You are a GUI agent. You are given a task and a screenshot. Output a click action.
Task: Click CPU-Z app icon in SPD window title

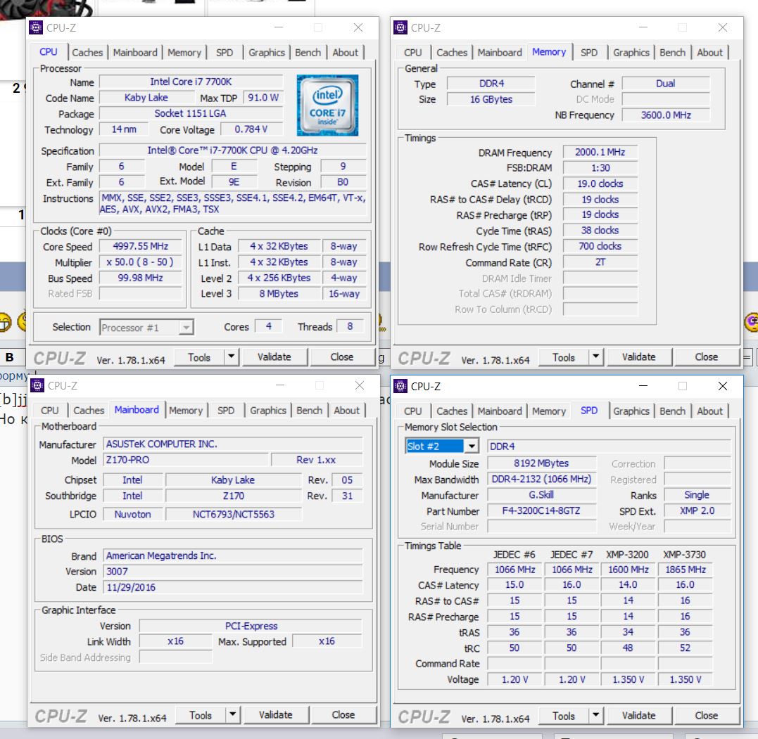(400, 386)
